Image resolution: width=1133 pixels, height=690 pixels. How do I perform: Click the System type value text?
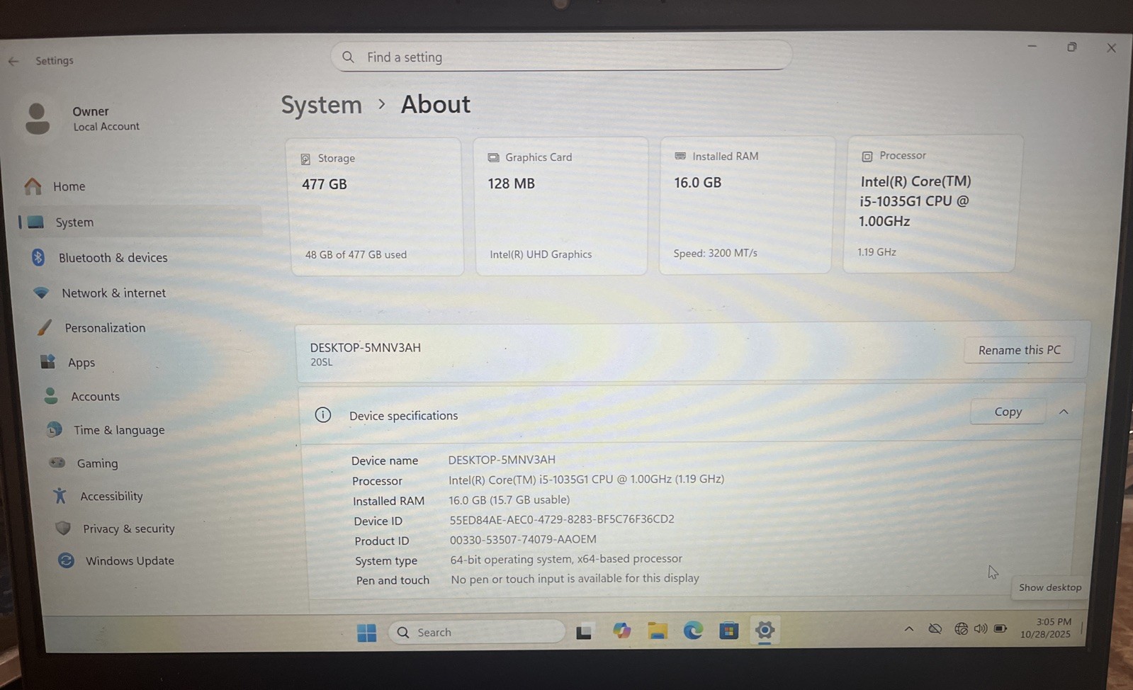click(x=566, y=559)
